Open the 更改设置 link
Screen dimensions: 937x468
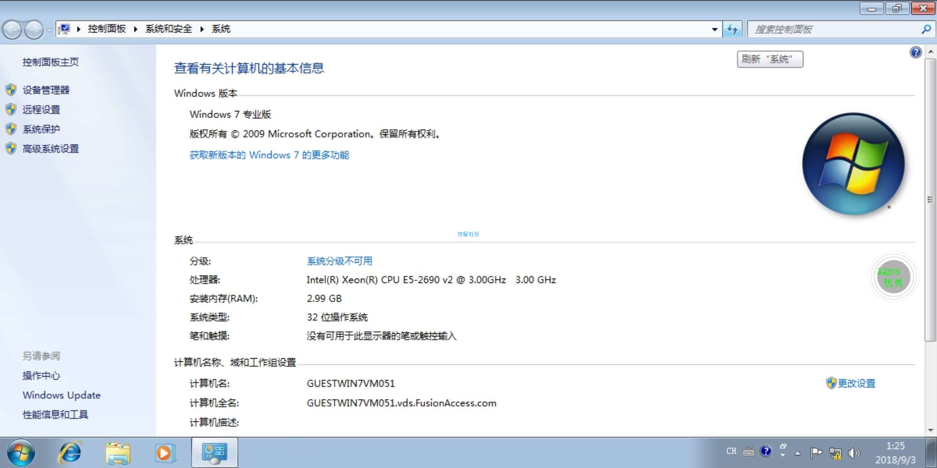coord(856,383)
